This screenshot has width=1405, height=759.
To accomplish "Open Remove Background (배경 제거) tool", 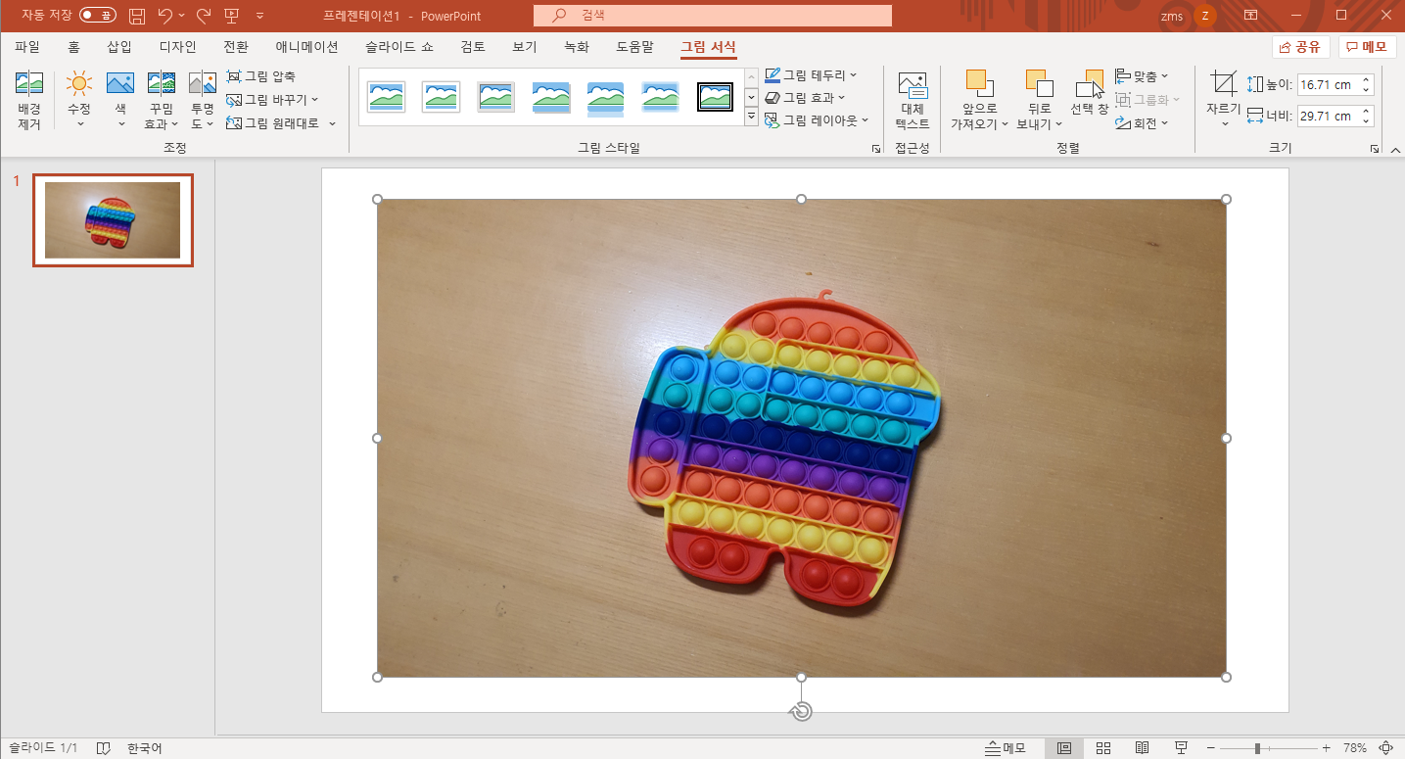I will 29,101.
